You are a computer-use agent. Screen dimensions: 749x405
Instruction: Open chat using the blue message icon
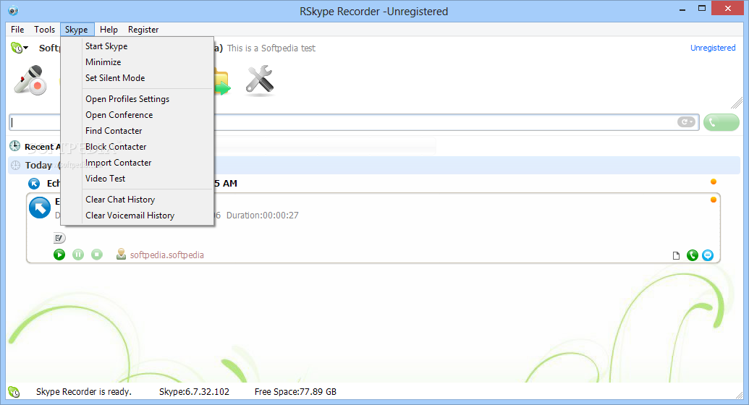point(708,255)
